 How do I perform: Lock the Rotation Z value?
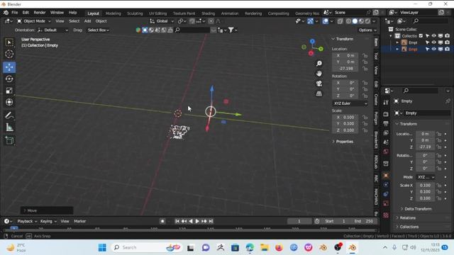coord(365,96)
